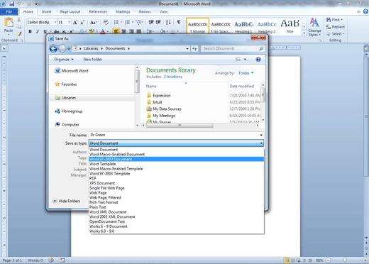Screen dimensions: 369x264
Task: Click the Decrease Indent icon
Action: click(x=151, y=22)
